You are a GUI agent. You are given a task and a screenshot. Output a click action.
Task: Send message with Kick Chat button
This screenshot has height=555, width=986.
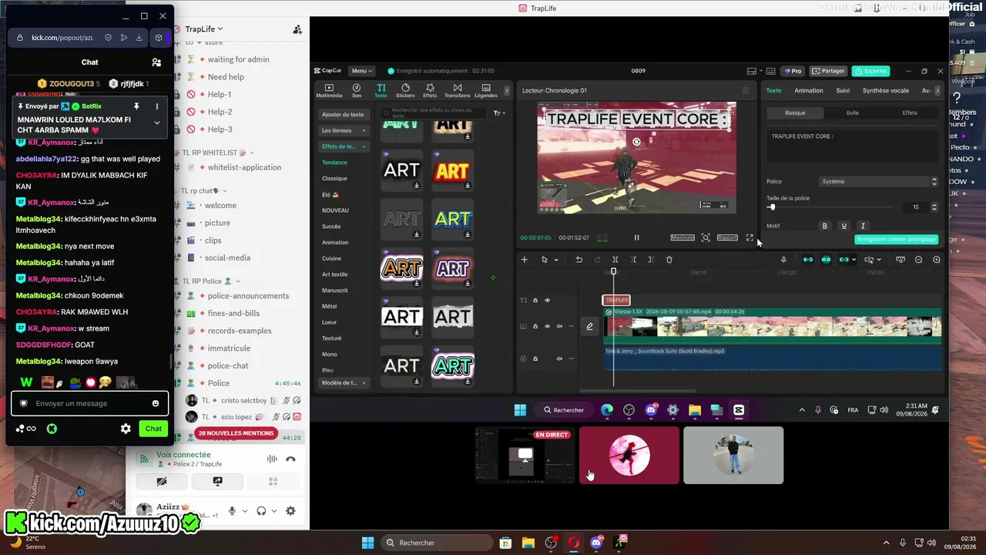pos(153,429)
